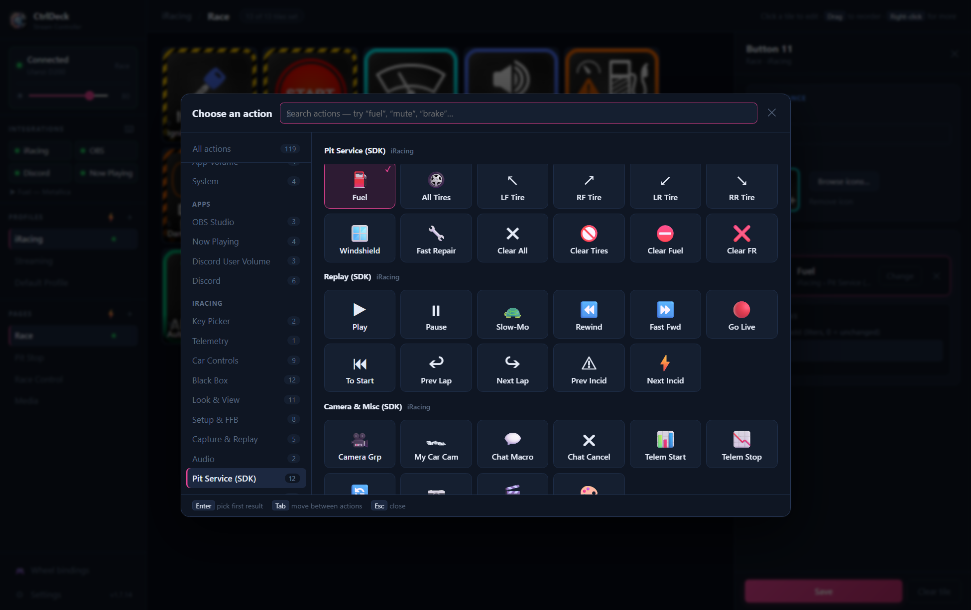
Task: Click Save button in background panel
Action: pyautogui.click(x=823, y=592)
